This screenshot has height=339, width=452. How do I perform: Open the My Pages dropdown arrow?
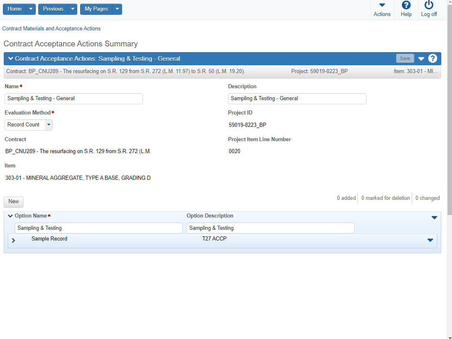117,9
